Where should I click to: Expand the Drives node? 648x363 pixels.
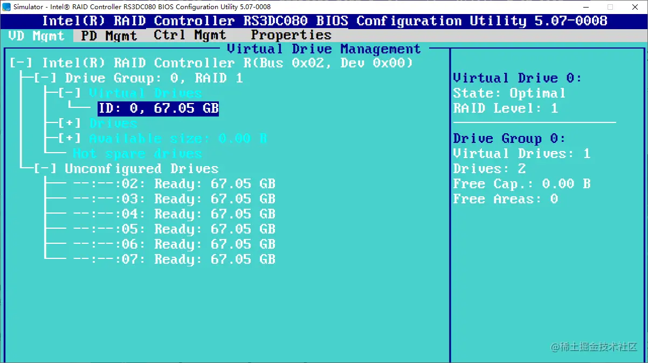(70, 124)
